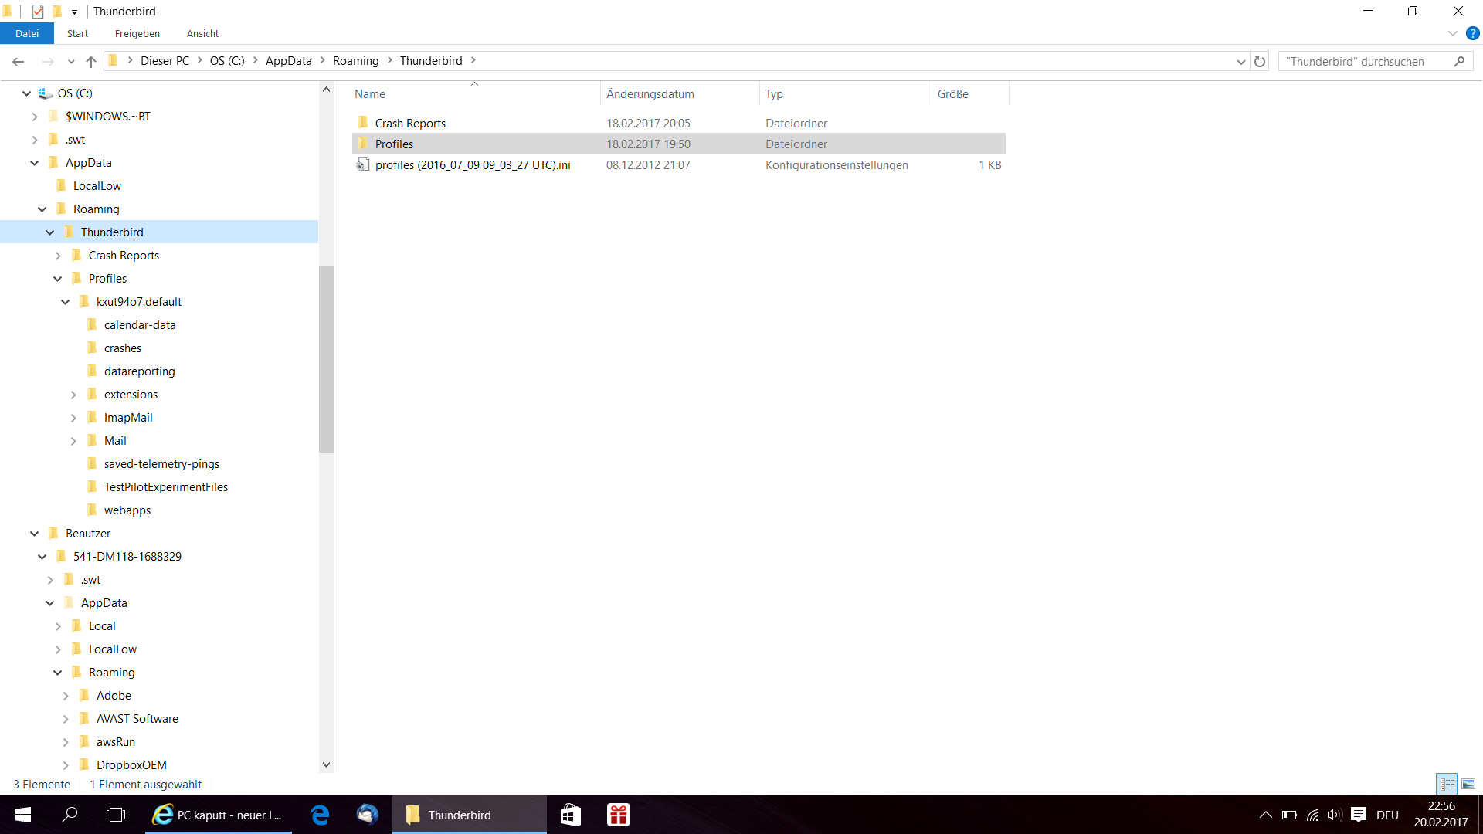Expand the Crash Reports tree node
1483x834 pixels.
(x=58, y=256)
